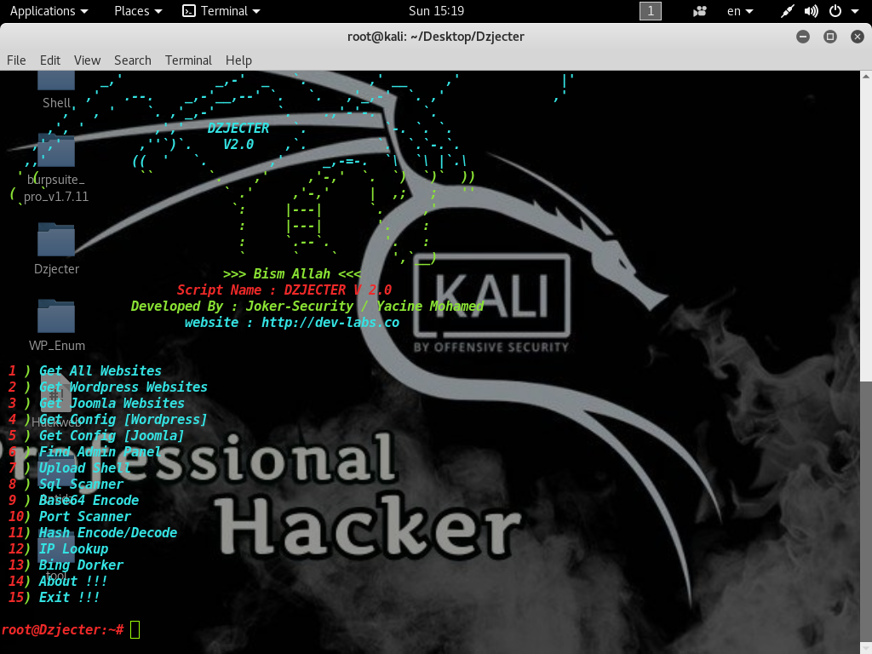
Task: Click the 'Base64 Encode' text
Action: coord(89,500)
